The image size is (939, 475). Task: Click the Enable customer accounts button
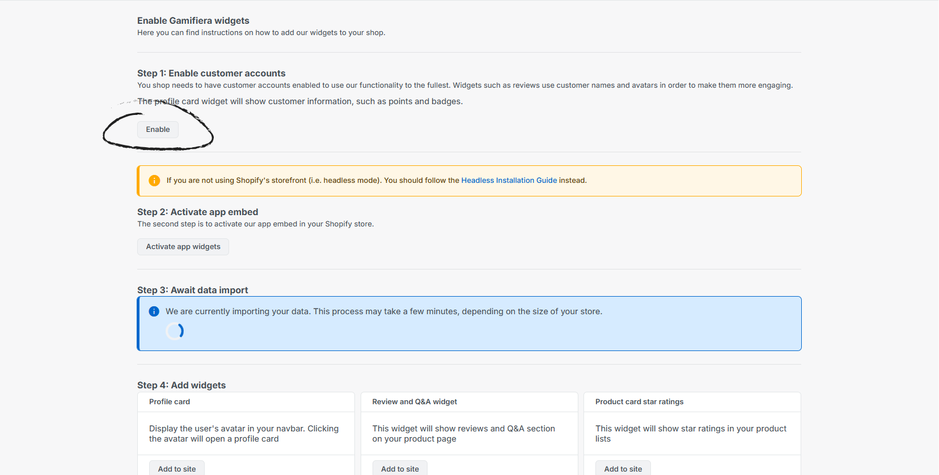tap(158, 130)
